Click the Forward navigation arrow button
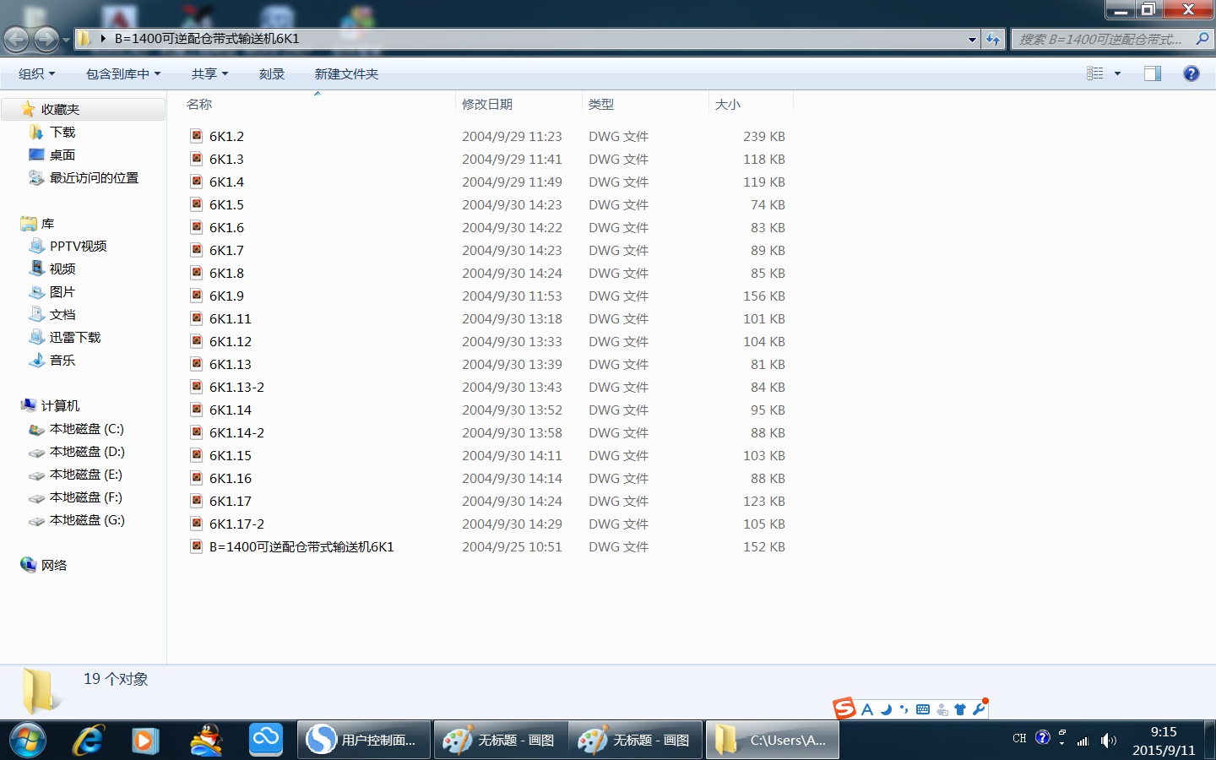Viewport: 1216px width, 760px height. pyautogui.click(x=46, y=39)
